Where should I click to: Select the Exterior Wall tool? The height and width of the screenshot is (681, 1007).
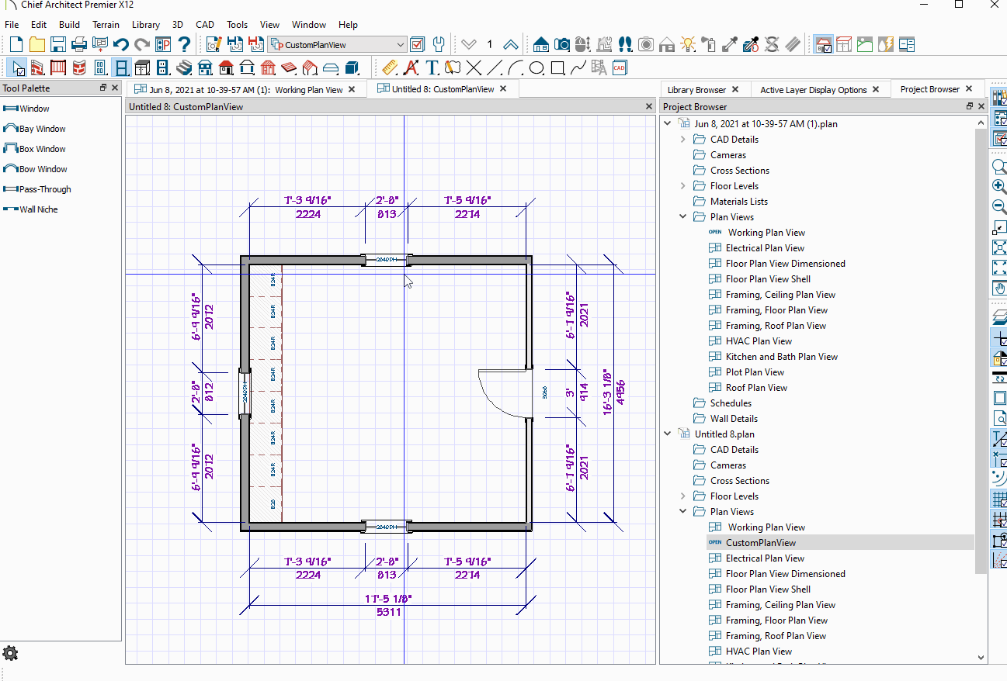39,68
